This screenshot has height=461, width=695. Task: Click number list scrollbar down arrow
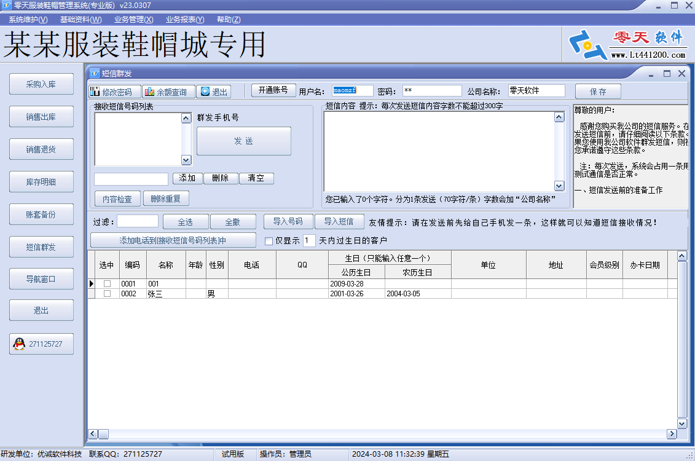tap(186, 160)
